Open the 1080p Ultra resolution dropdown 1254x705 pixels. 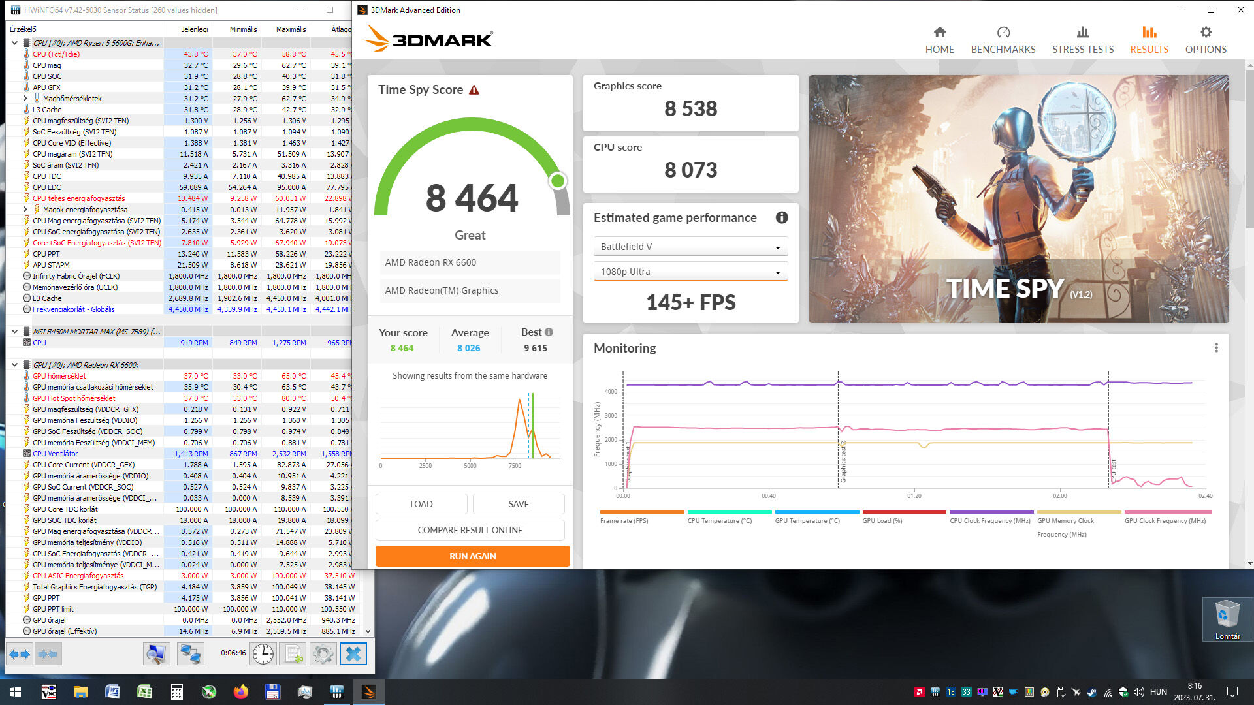click(690, 271)
